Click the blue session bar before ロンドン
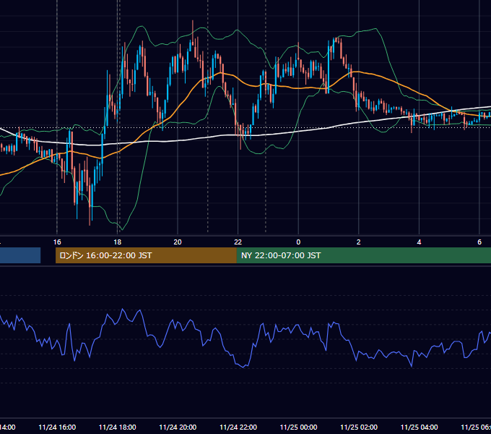Image resolution: width=491 pixels, height=434 pixels. click(20, 255)
